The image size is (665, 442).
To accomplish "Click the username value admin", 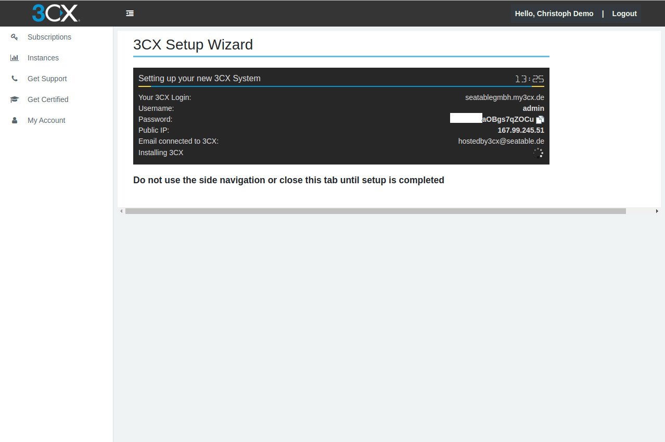I will [x=533, y=108].
